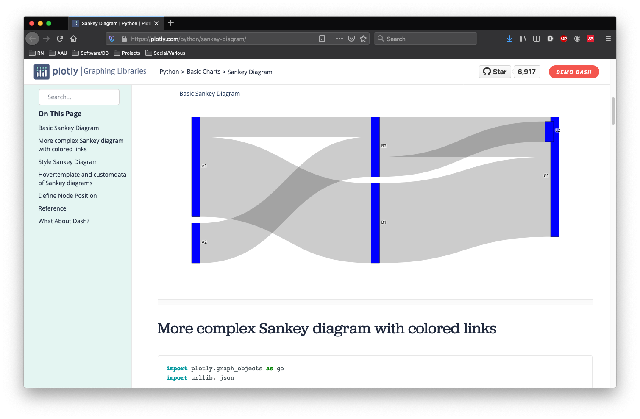The height and width of the screenshot is (419, 640).
Task: Jump to What About Dash? section
Action: tap(64, 221)
